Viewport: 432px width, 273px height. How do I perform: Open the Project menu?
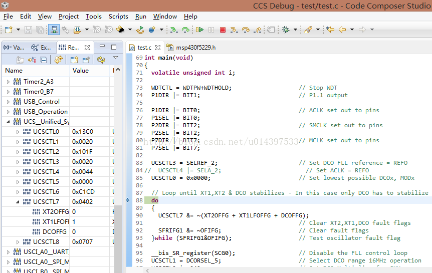[x=69, y=16]
